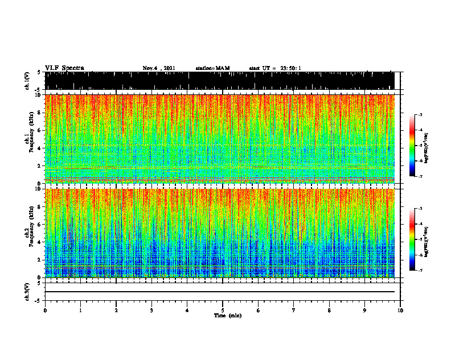Click the "4" kHz tick on ch.2 axis
Image resolution: width=451 pixels, height=348 pixels.
pyautogui.click(x=40, y=242)
